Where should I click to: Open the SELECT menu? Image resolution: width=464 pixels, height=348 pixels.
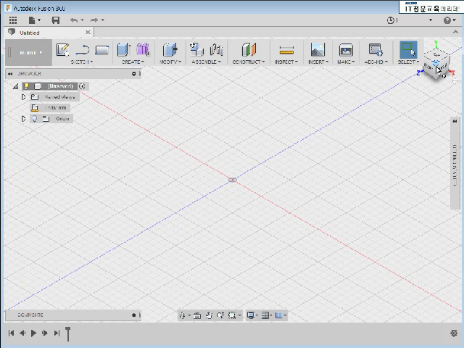[408, 62]
